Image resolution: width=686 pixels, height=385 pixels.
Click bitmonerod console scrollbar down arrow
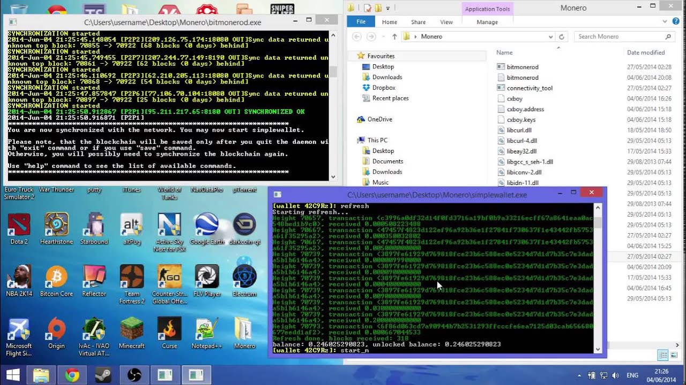pos(333,176)
